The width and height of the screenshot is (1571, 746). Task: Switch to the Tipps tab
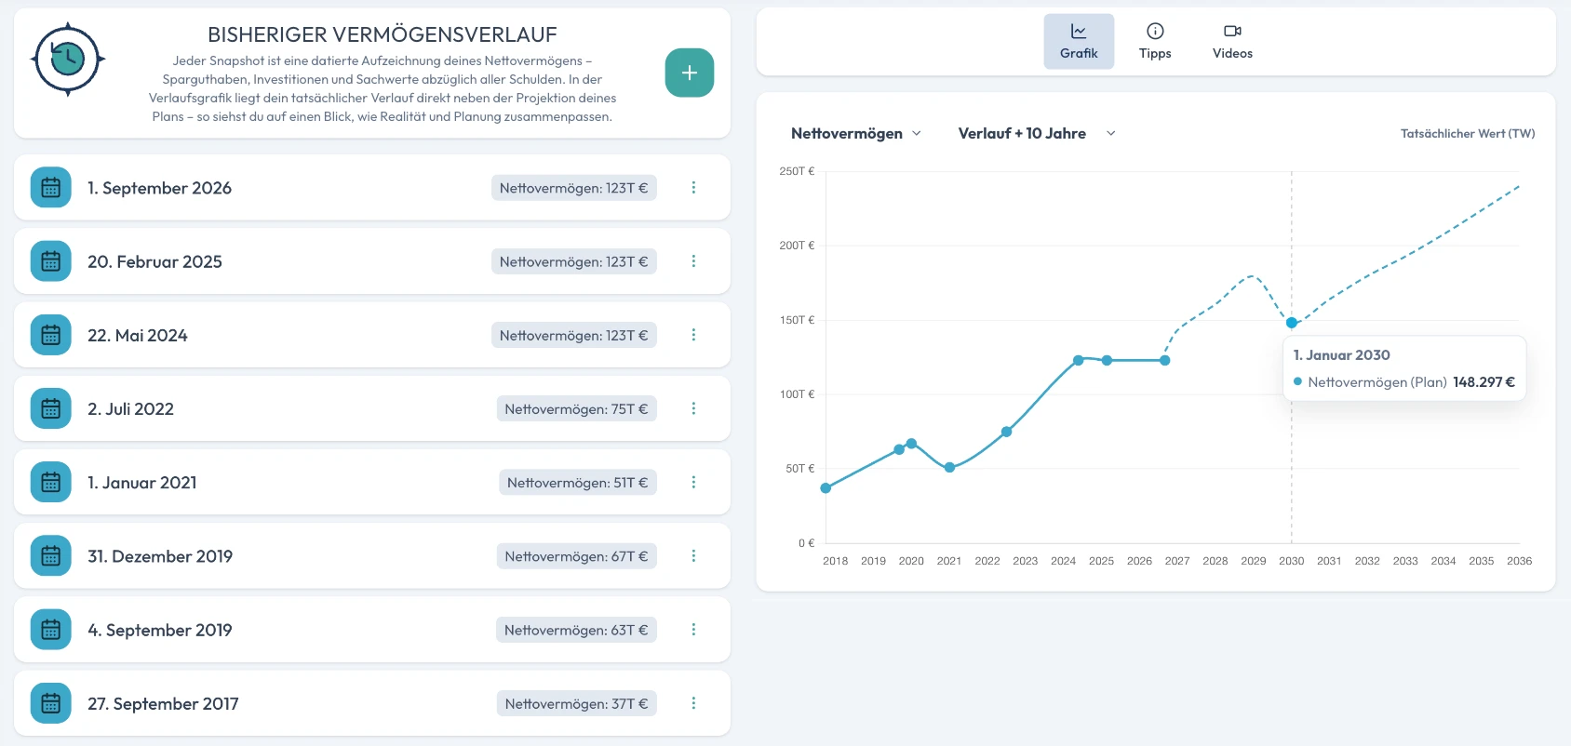click(1155, 42)
